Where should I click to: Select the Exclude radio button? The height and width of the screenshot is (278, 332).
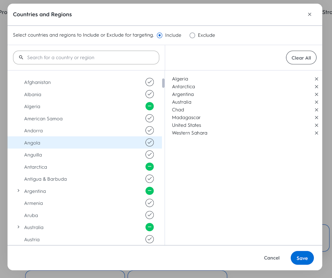pyautogui.click(x=192, y=35)
